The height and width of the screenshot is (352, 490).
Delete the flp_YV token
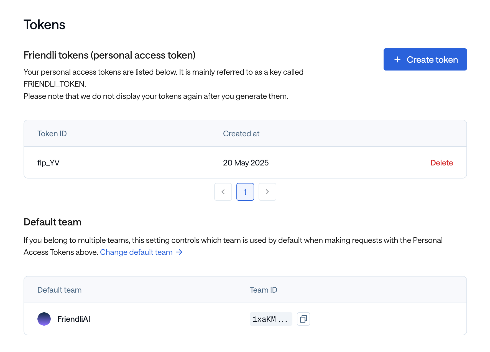[x=441, y=163]
